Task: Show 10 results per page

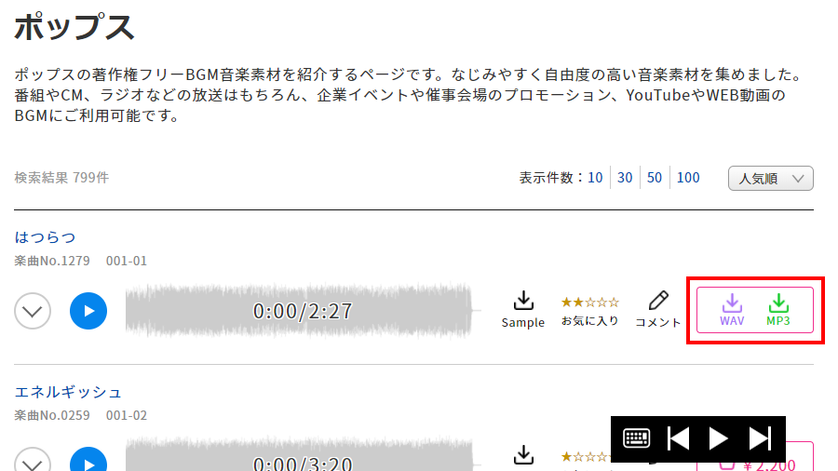Action: point(595,178)
